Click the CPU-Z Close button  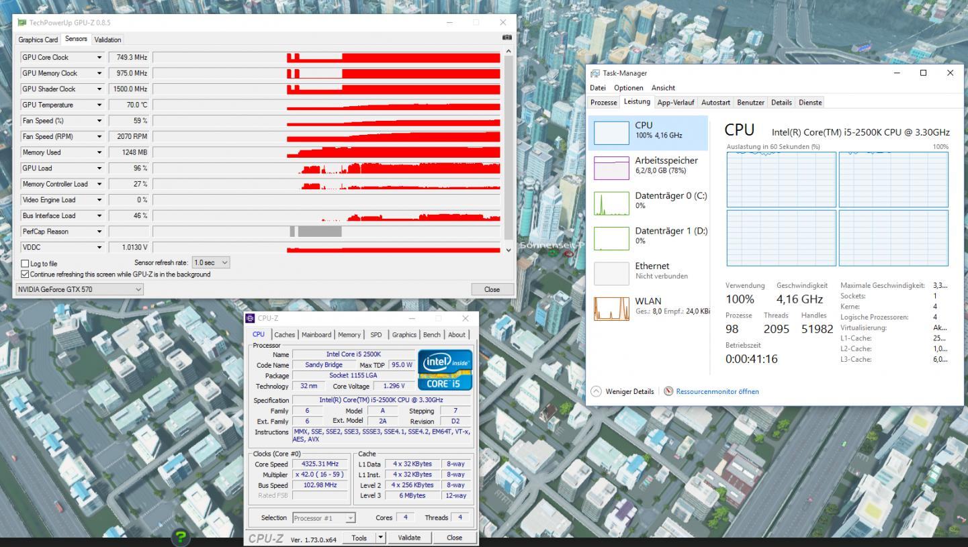455,538
